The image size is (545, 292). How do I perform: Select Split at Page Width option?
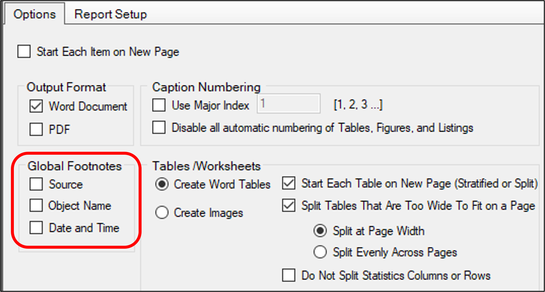[x=320, y=231]
